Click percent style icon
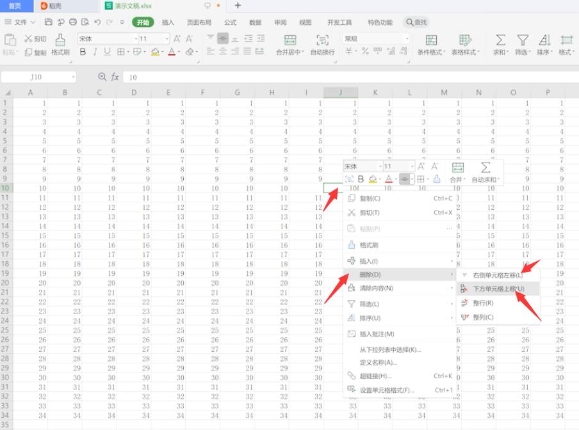579x430 pixels. point(365,51)
